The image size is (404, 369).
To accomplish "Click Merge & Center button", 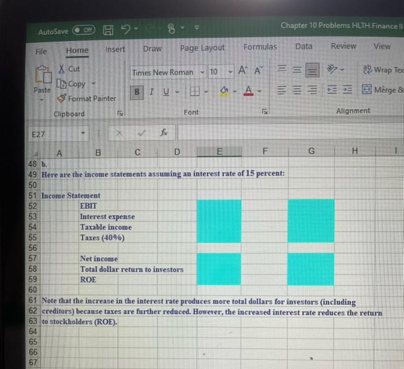I will (383, 90).
